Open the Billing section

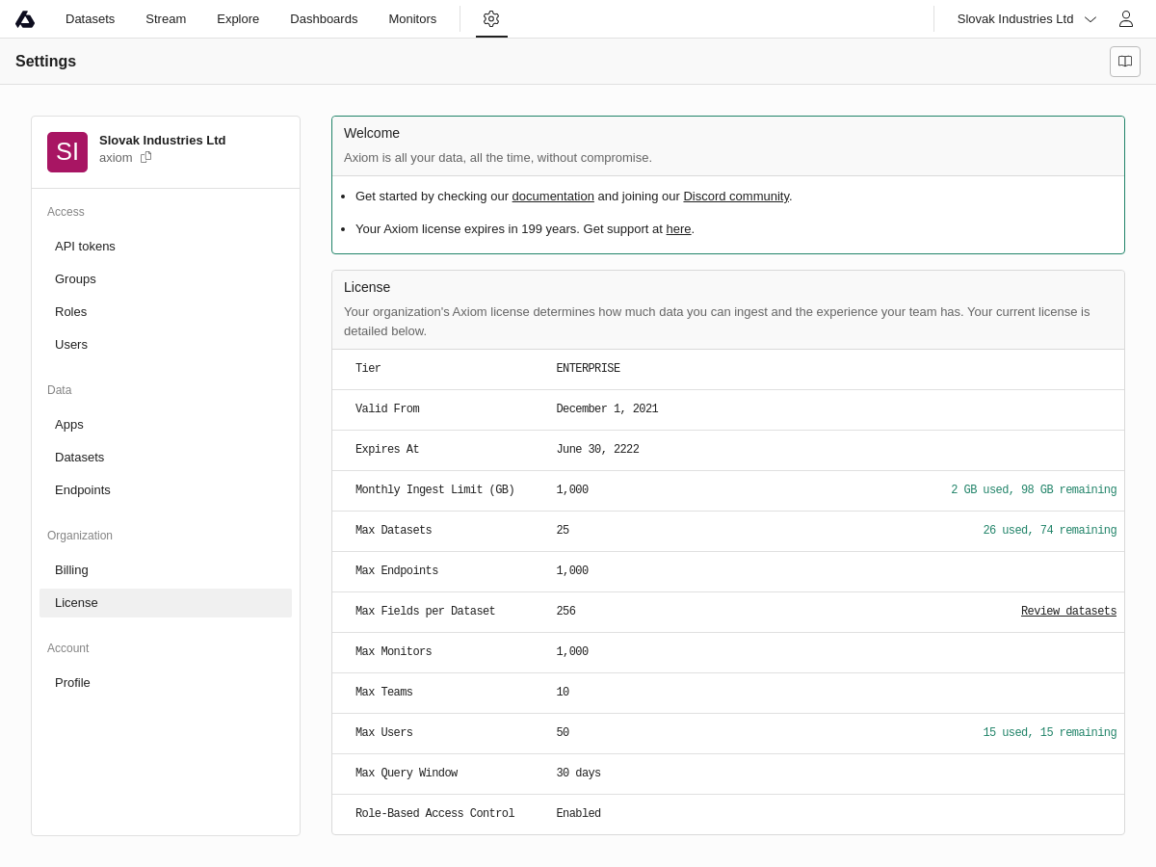71,570
